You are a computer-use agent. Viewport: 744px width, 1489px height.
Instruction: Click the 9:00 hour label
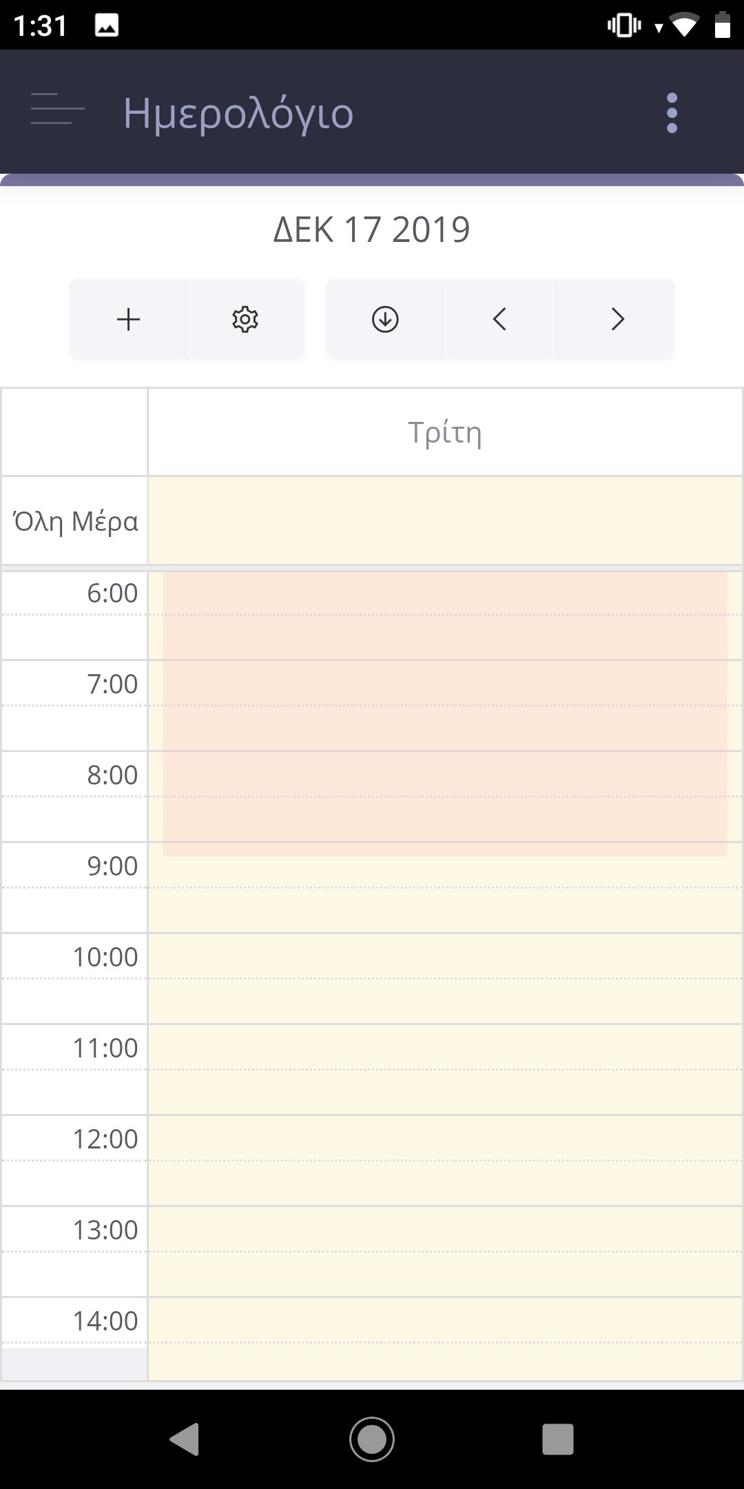click(x=112, y=867)
